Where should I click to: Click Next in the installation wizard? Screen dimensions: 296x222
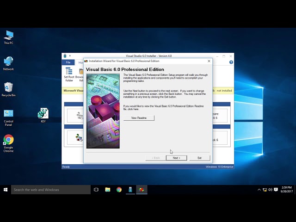tap(176, 158)
